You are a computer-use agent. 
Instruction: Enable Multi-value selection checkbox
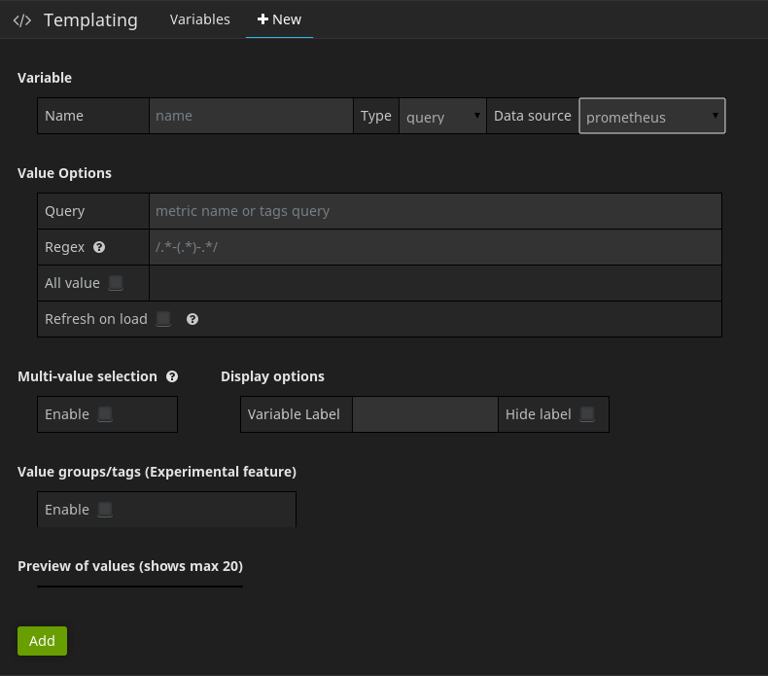(105, 414)
